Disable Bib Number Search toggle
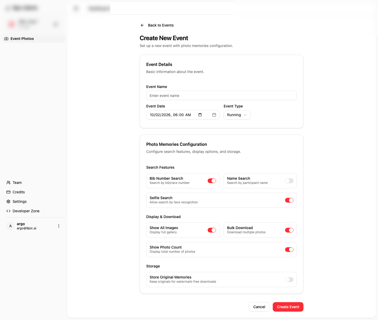The image size is (378, 320). 212,181
